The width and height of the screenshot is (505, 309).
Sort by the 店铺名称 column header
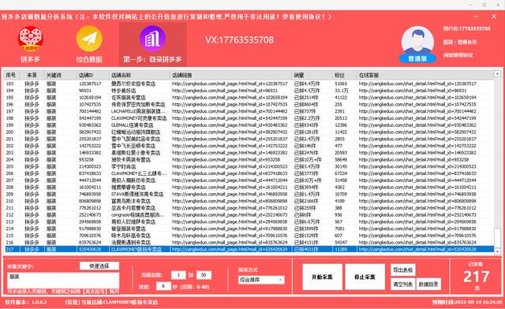click(x=140, y=75)
